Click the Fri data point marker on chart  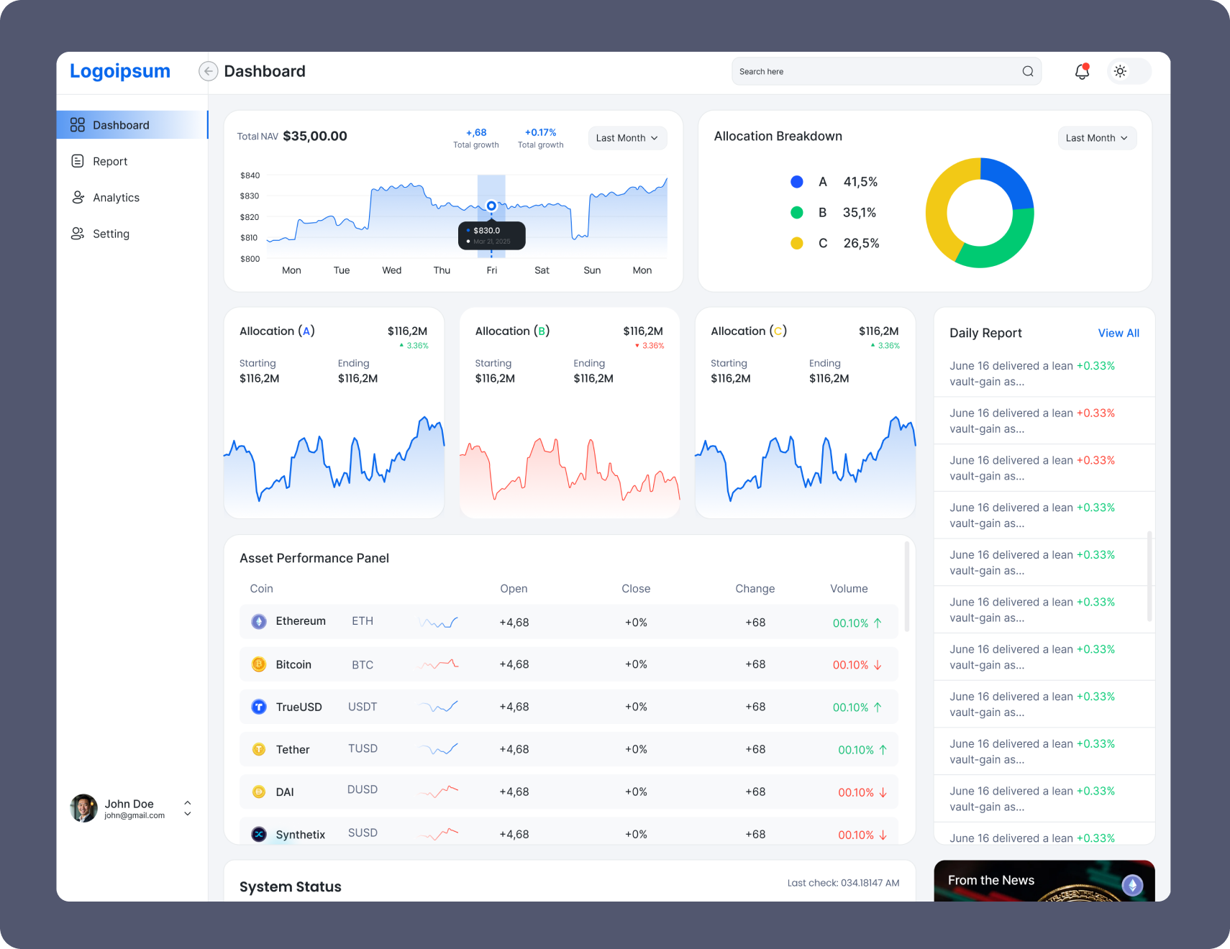tap(491, 206)
